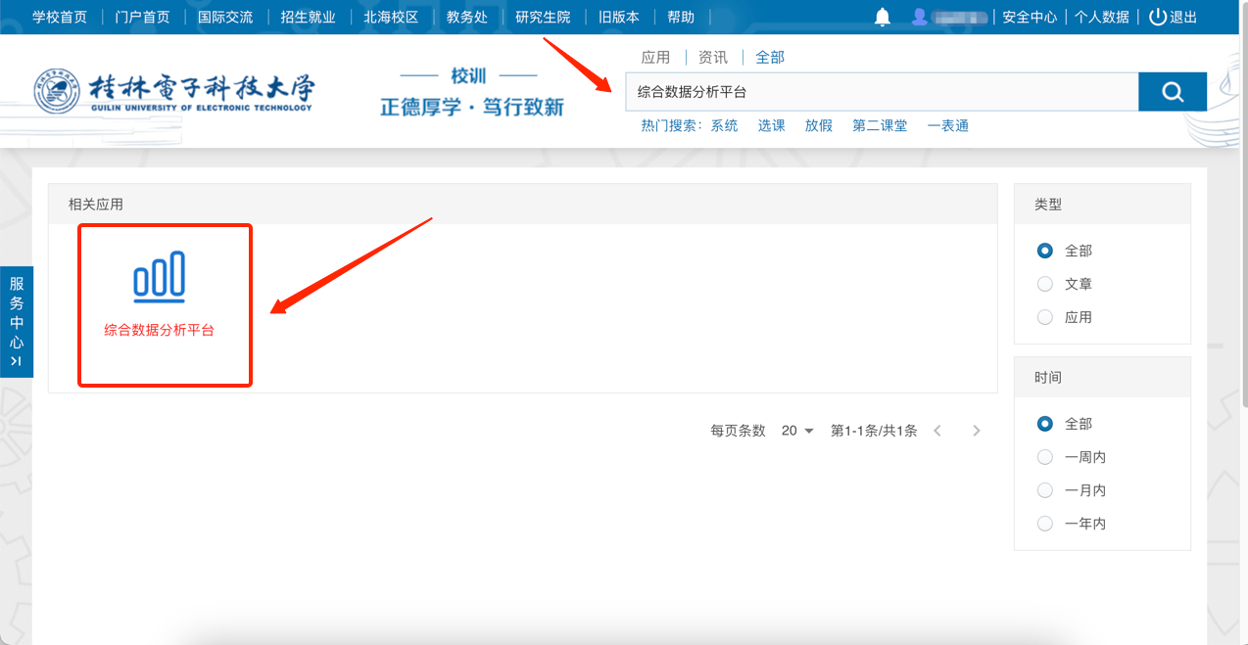Select the 应用 type radio button

pyautogui.click(x=1045, y=317)
